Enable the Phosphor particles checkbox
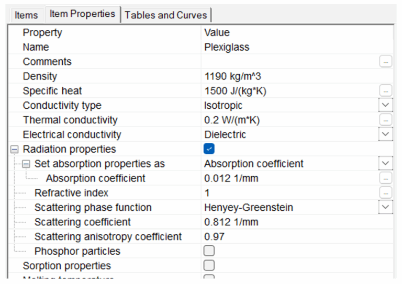This screenshot has height=284, width=402. click(x=209, y=251)
